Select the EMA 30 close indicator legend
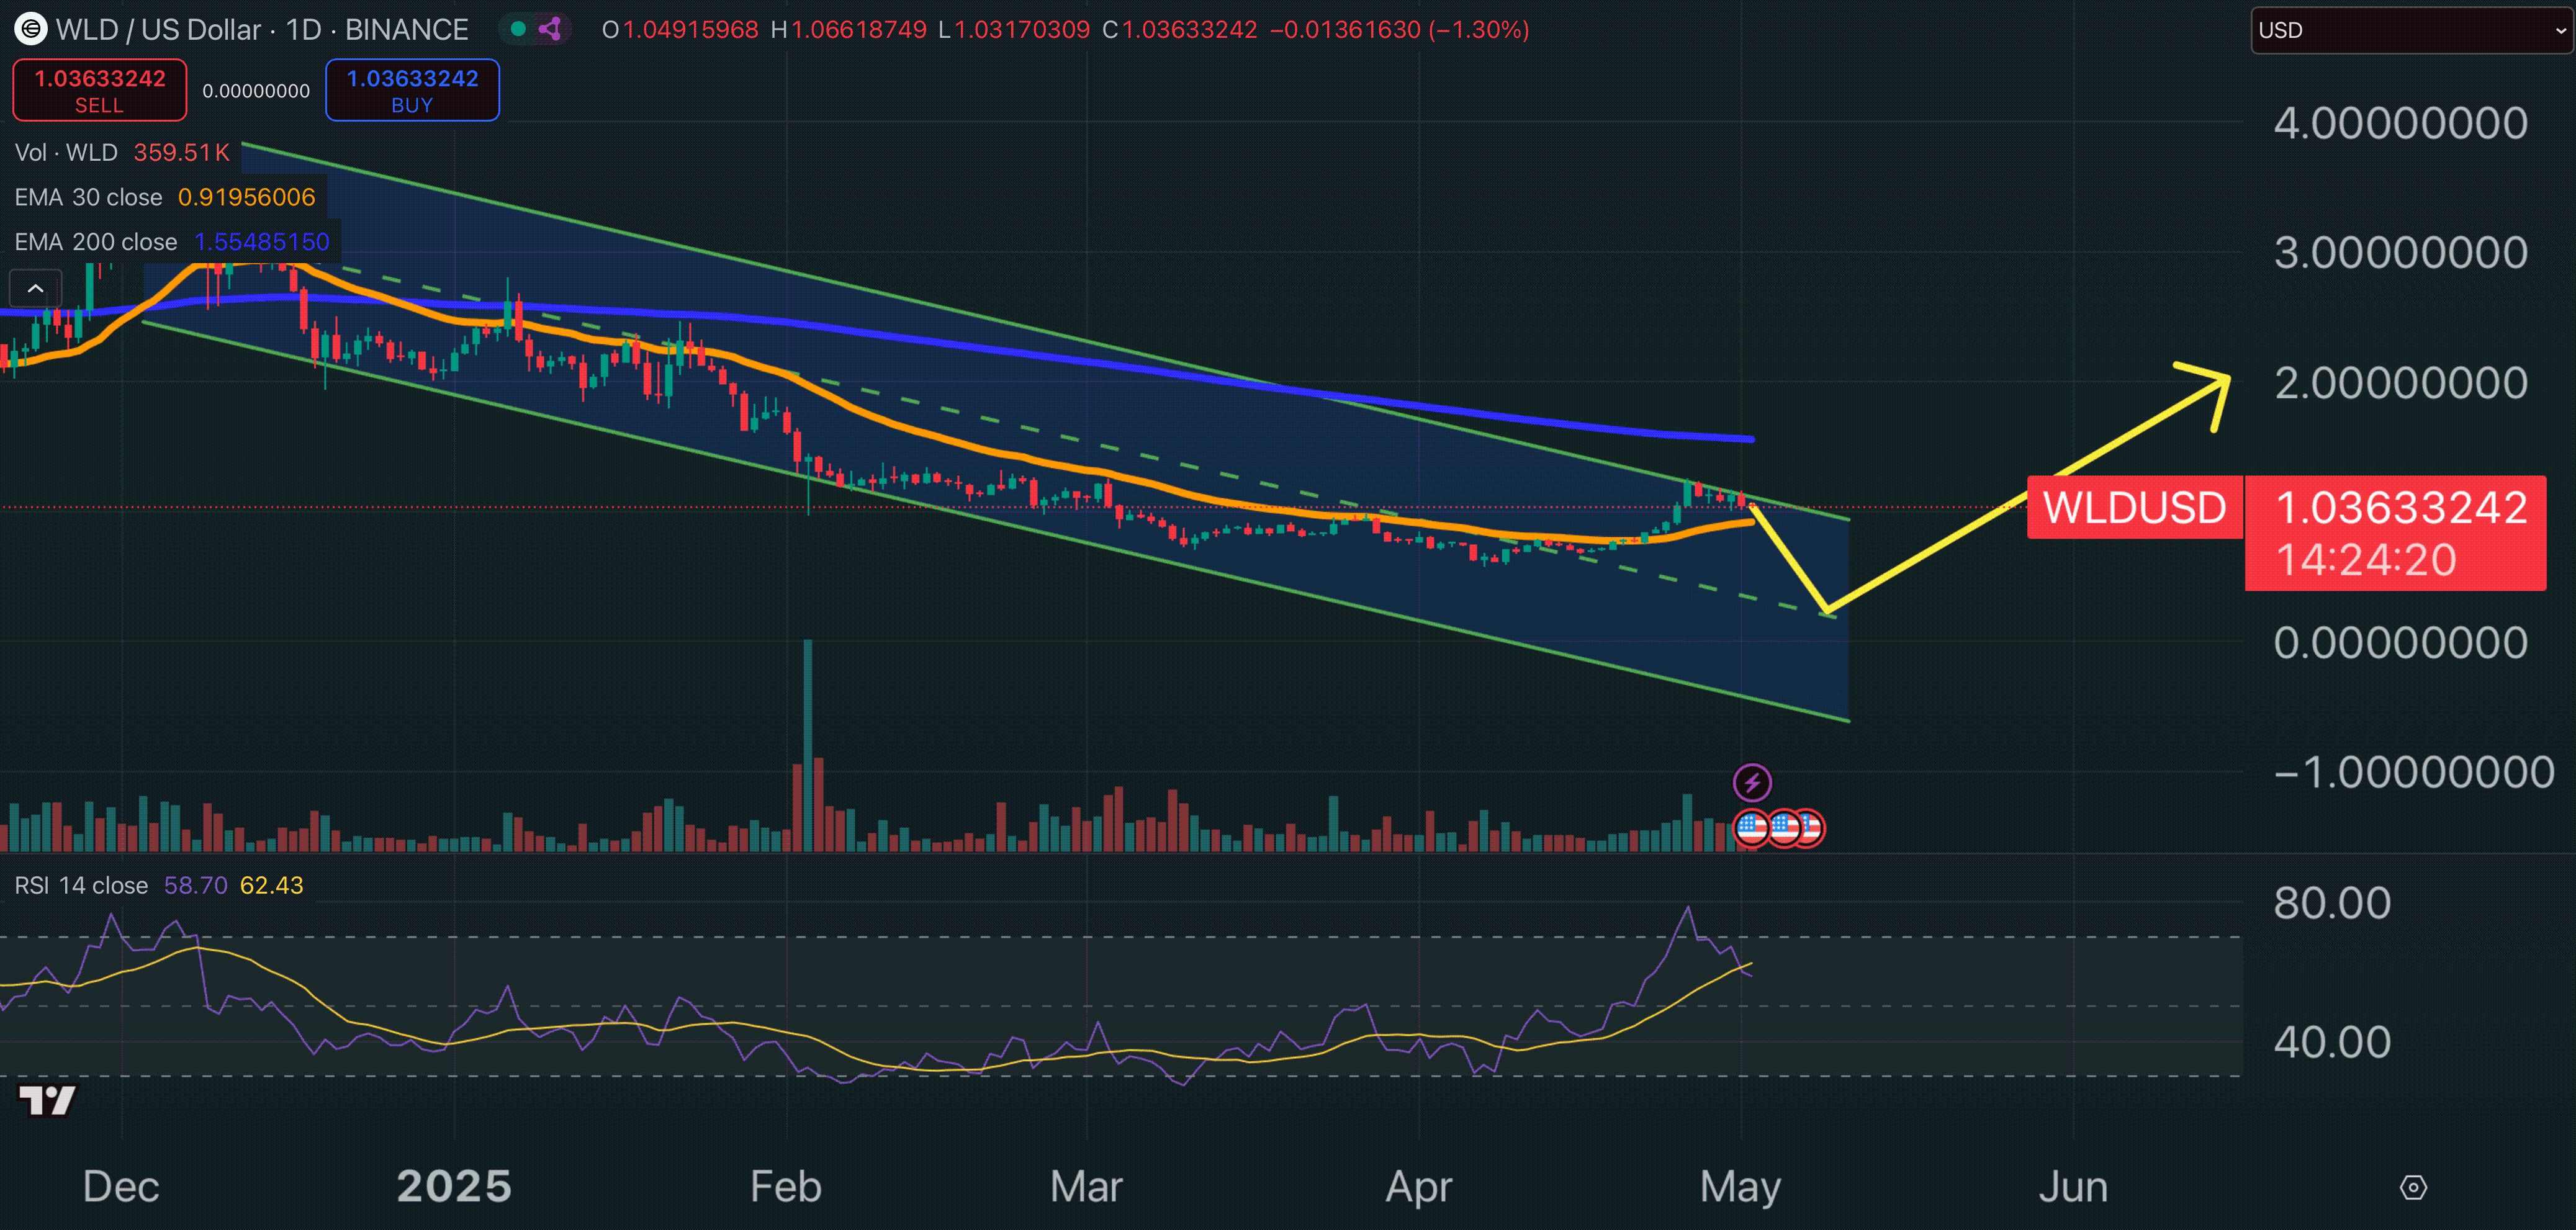 pos(88,197)
